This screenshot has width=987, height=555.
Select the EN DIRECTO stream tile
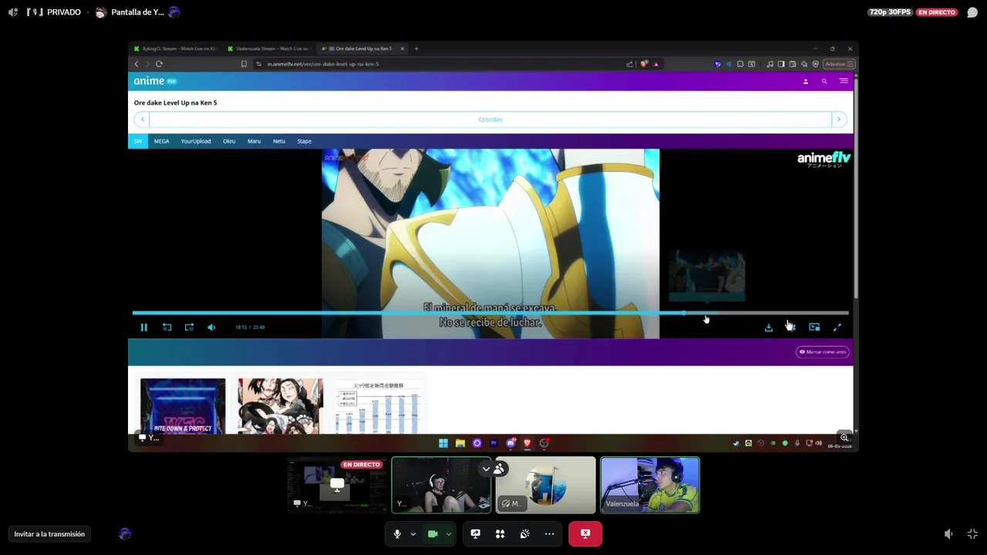tap(337, 485)
